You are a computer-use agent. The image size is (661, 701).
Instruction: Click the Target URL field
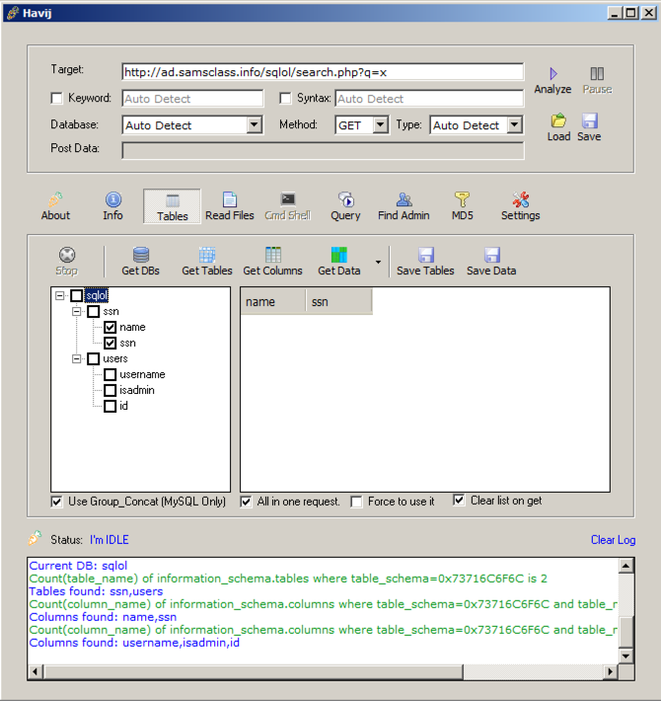click(323, 72)
